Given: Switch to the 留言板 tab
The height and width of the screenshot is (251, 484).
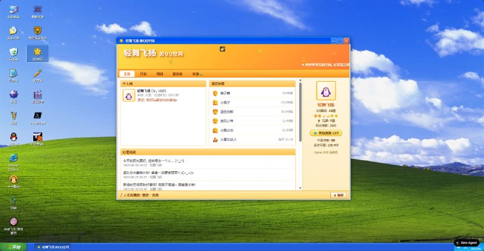Looking at the screenshot, I should 177,74.
